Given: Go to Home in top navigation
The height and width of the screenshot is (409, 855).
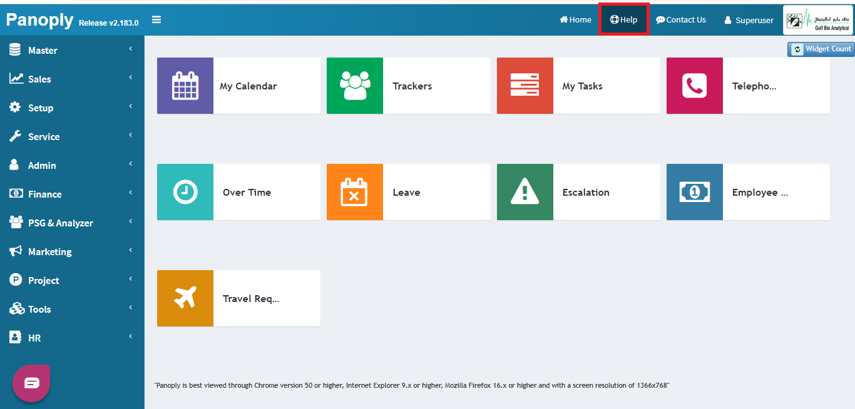Looking at the screenshot, I should click(575, 20).
